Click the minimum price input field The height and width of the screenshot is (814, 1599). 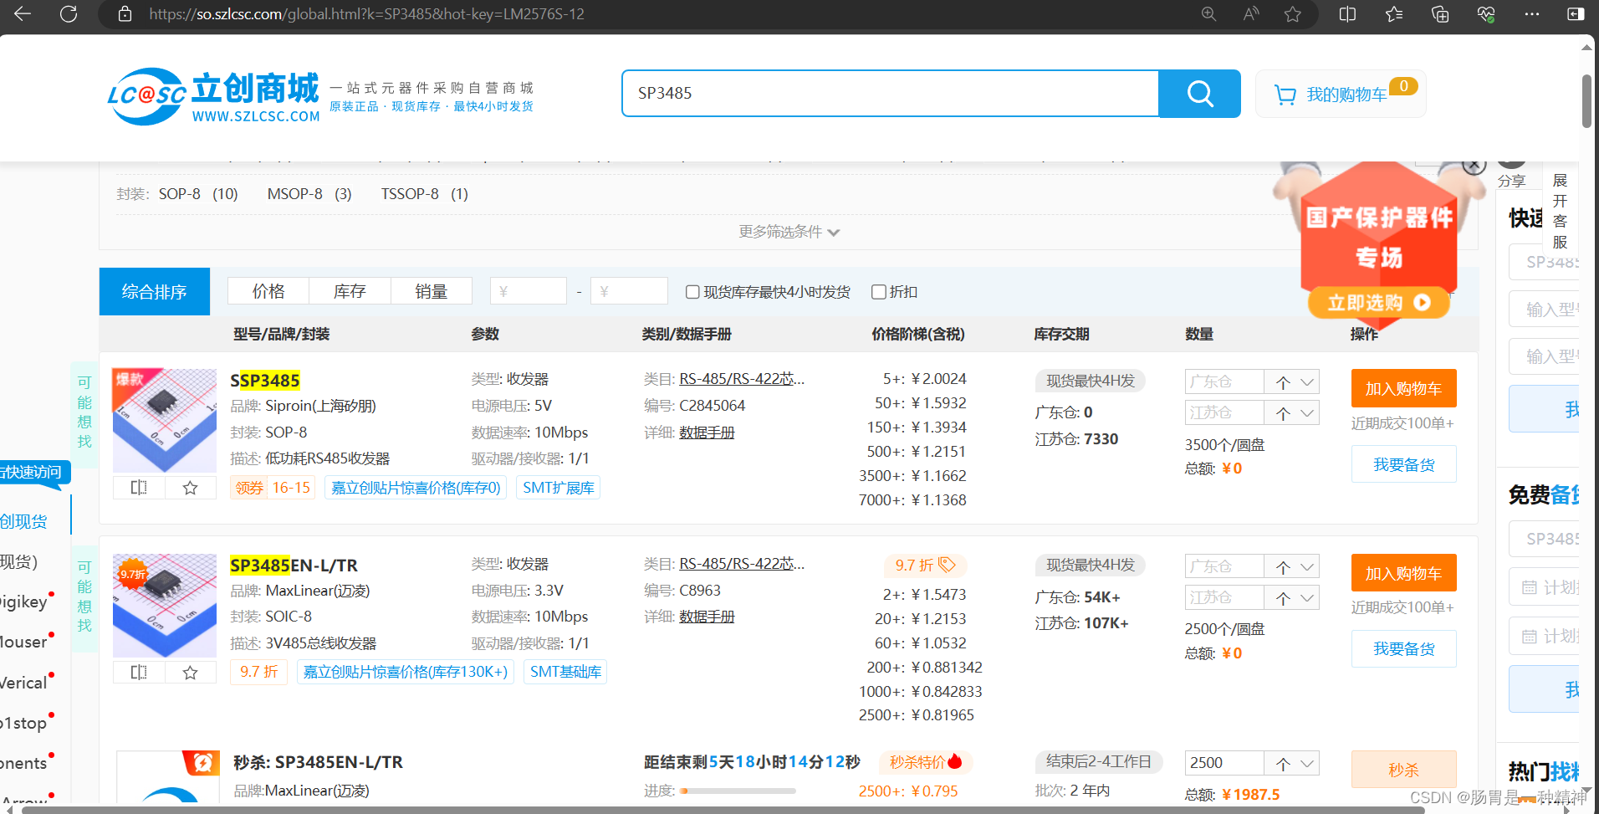click(x=528, y=291)
